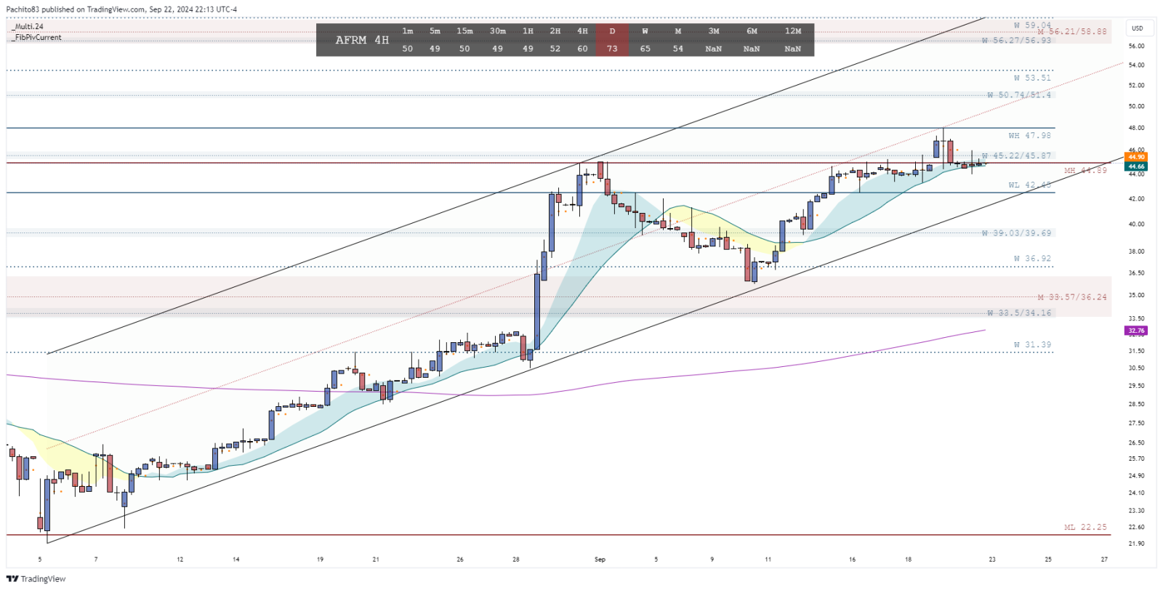Image resolution: width=1163 pixels, height=590 pixels.
Task: Click the highlighted D column header
Action: click(612, 31)
